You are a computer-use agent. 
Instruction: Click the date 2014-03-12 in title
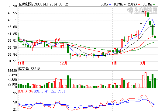pyautogui.click(x=59, y=4)
